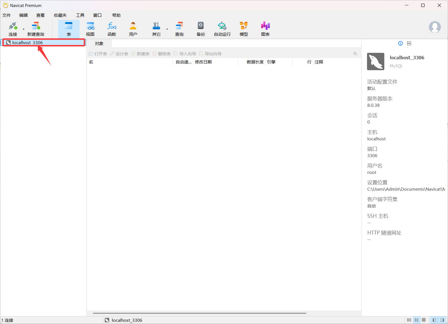Click the MySQL dolphin connection thumbnail

pyautogui.click(x=376, y=62)
